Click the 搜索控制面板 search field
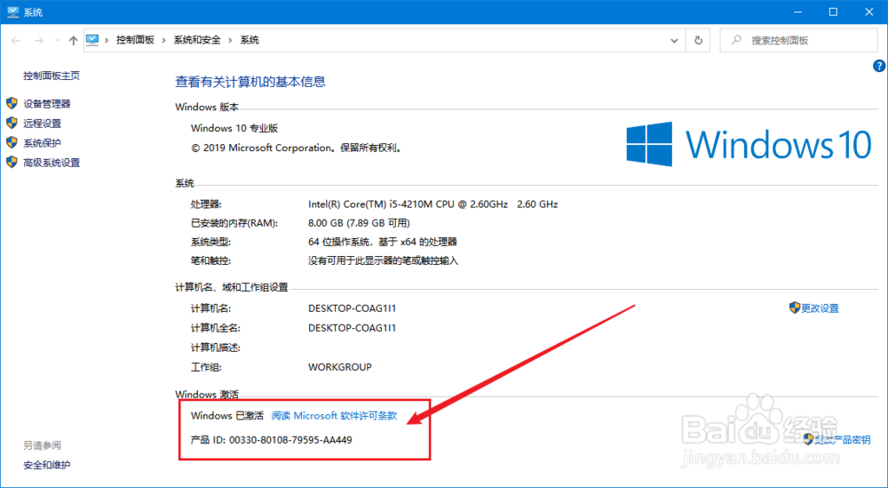 798,40
